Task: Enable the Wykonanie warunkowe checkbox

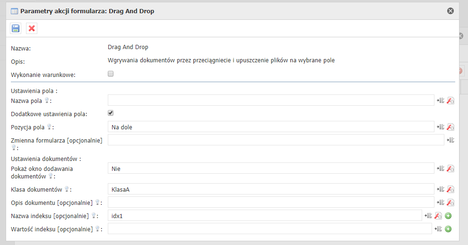Action: [x=111, y=74]
